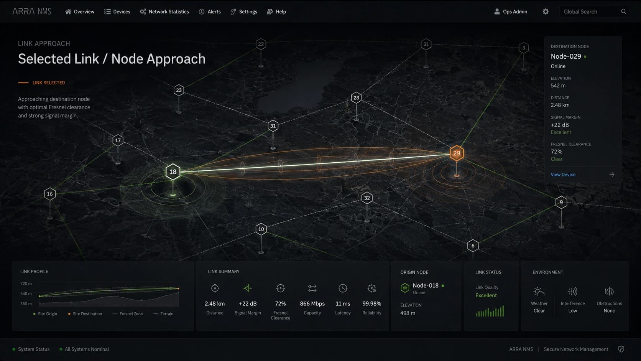Click the Fresnel Zone legend label

(131, 314)
